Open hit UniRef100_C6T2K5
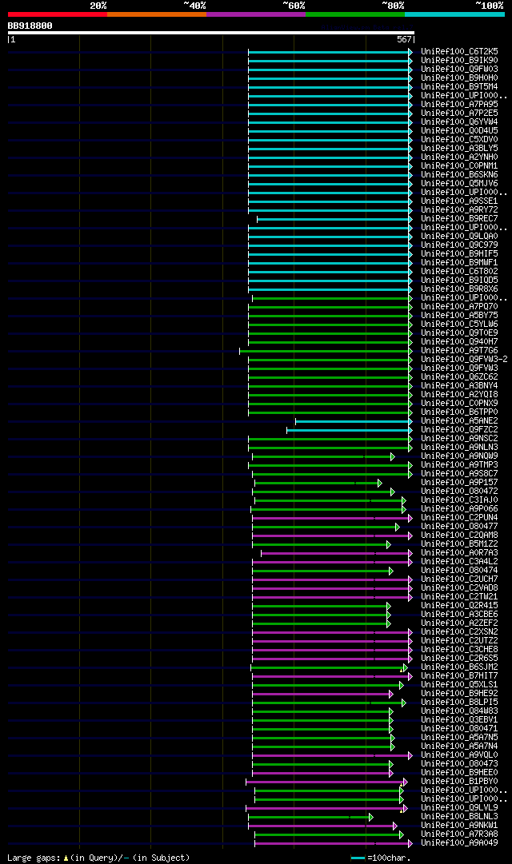The image size is (512, 864). coord(459,52)
